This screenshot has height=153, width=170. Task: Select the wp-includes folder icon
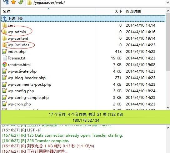click(x=5, y=45)
